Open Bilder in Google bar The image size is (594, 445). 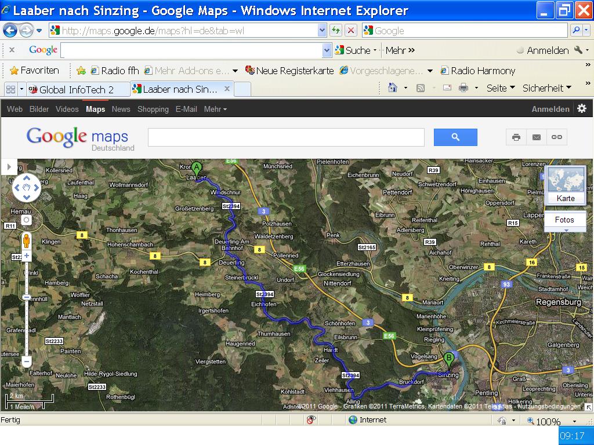tap(39, 109)
